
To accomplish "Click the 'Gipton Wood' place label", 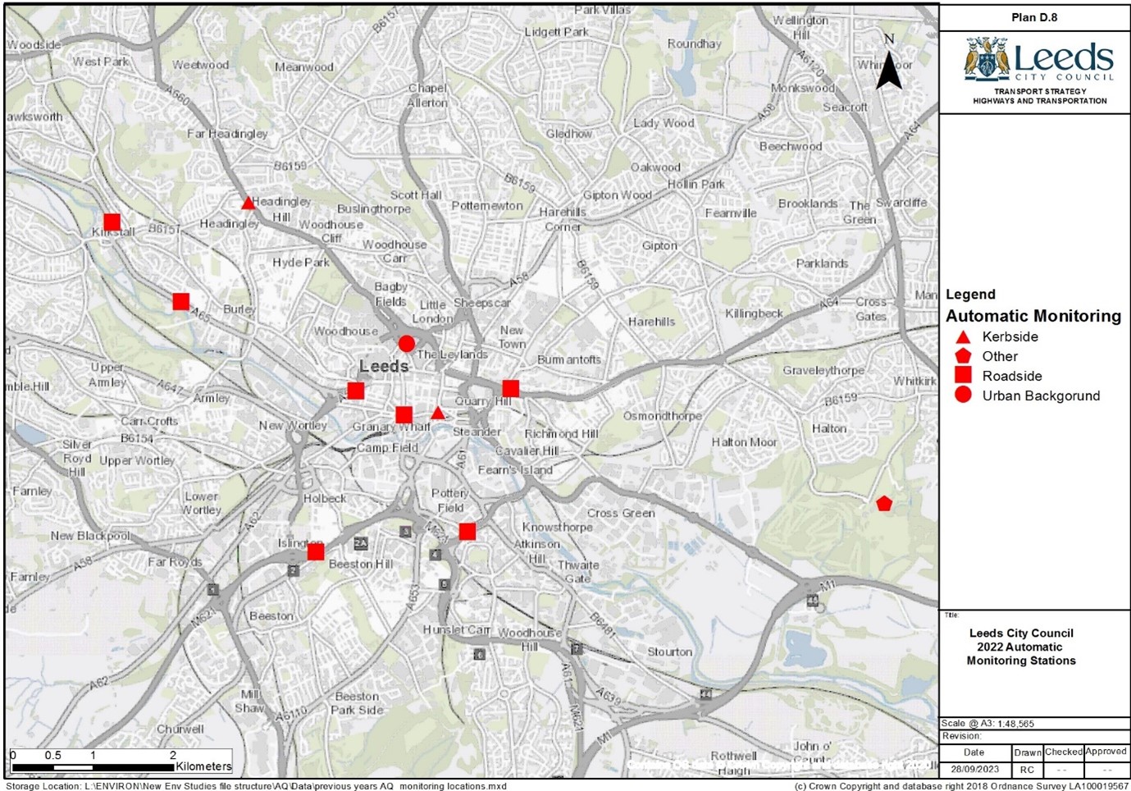I will coord(617,195).
